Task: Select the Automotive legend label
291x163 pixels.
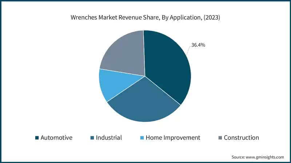Action: pyautogui.click(x=56, y=138)
